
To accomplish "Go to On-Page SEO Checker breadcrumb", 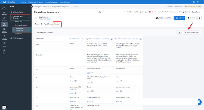I will point(41,7).
